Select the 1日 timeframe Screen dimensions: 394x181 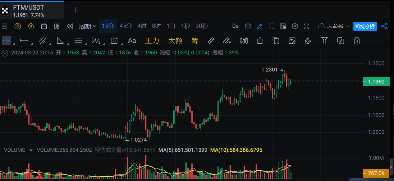pyautogui.click(x=171, y=26)
